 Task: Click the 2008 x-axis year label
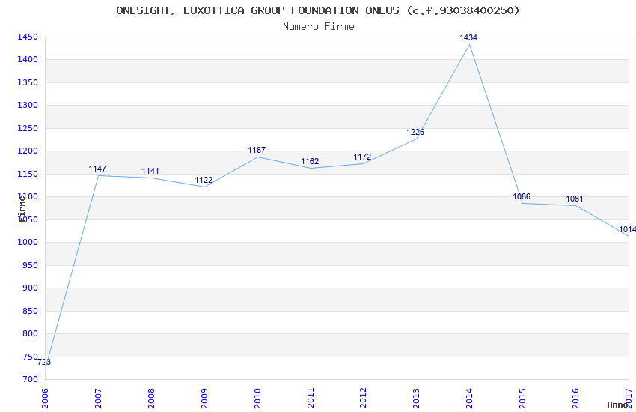(151, 398)
